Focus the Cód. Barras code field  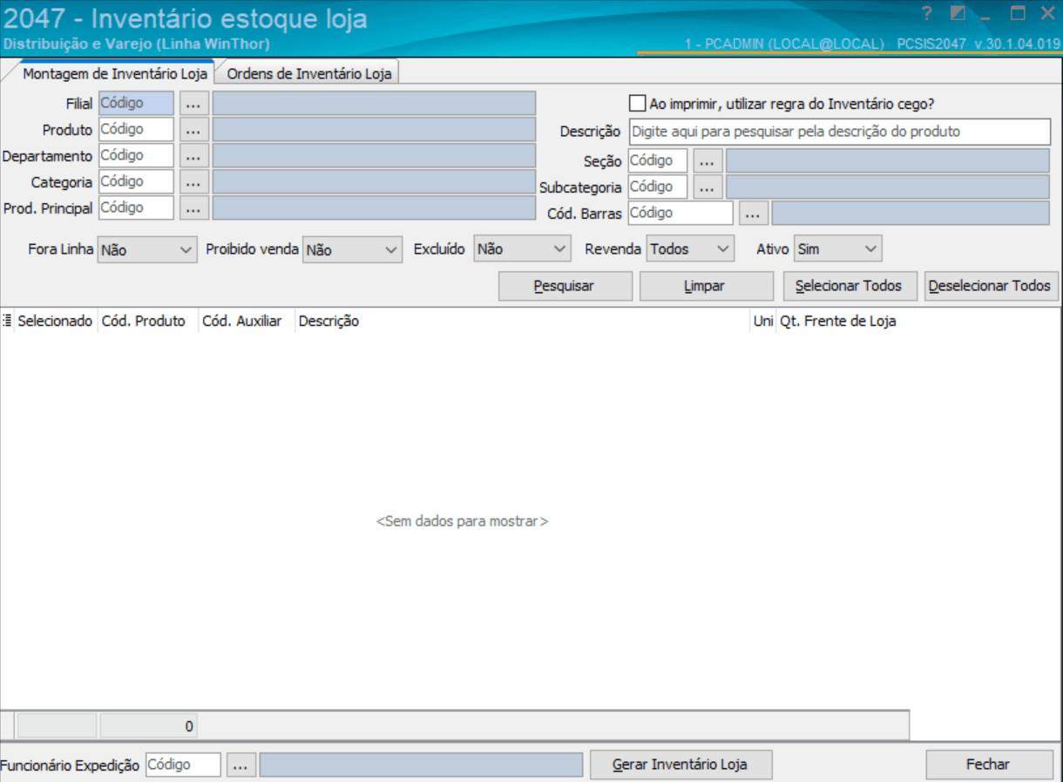tap(680, 214)
